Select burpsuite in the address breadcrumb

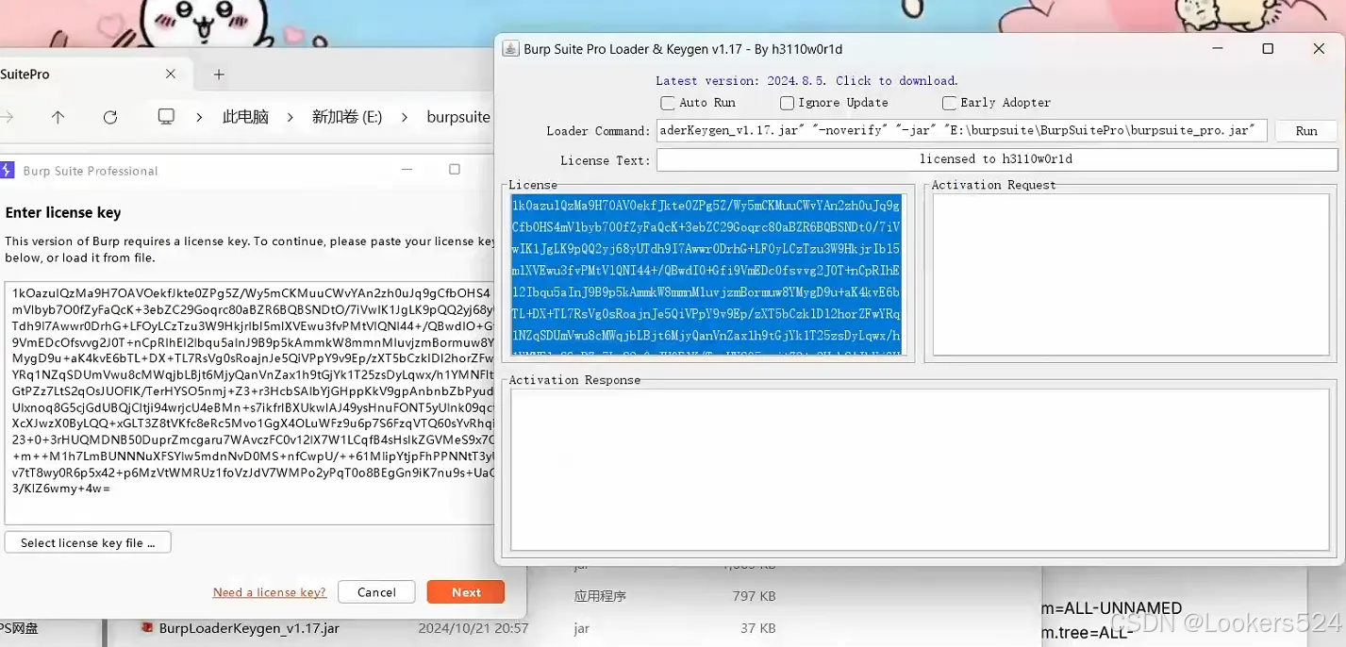point(458,117)
